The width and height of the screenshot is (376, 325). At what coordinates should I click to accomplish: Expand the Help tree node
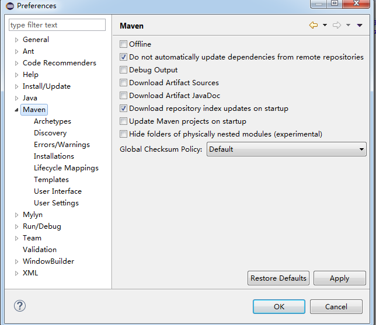[16, 75]
